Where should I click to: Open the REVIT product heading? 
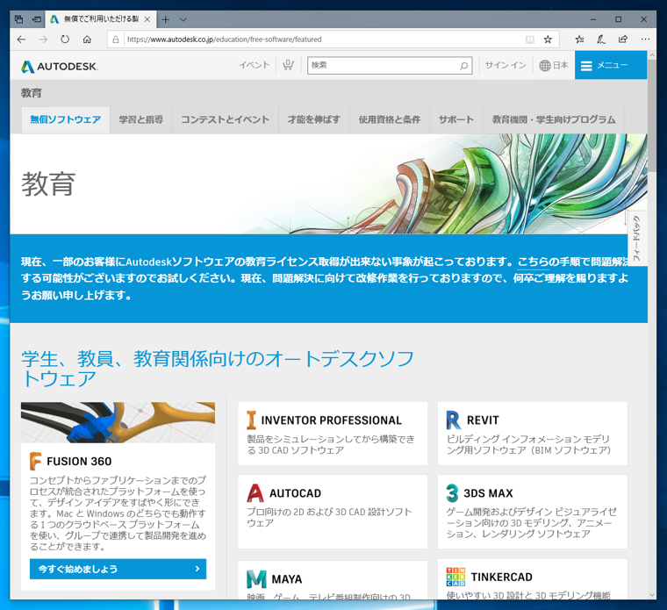[x=483, y=420]
